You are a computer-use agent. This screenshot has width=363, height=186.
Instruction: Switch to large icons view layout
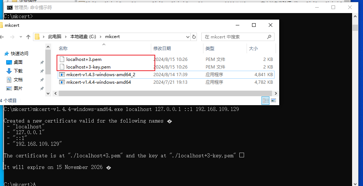point(273,100)
